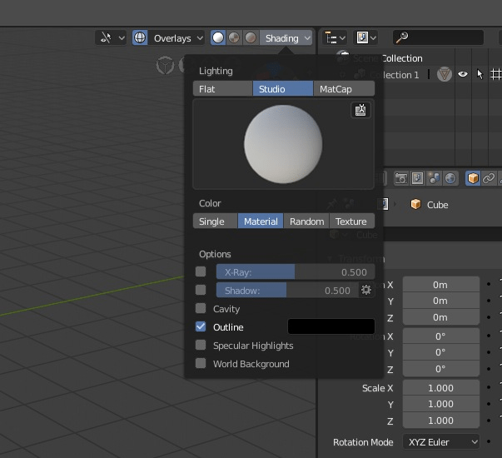Viewport: 502px width, 458px height.
Task: Open the Object properties cube tab
Action: pos(473,178)
